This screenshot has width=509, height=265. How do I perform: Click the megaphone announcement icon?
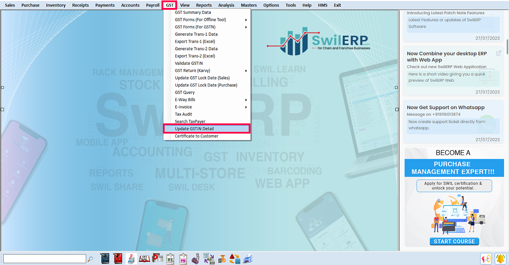[x=486, y=259]
